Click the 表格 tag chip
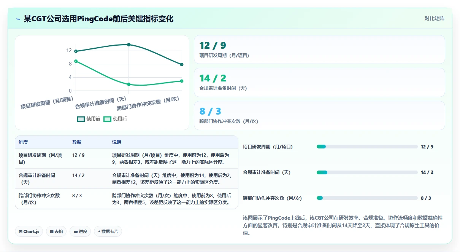The width and height of the screenshot is (460, 252). click(x=56, y=231)
